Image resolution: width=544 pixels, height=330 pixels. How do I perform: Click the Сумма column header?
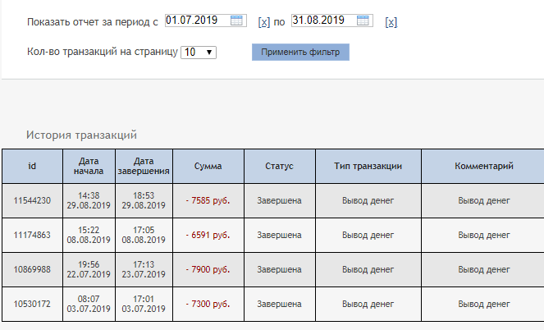208,166
